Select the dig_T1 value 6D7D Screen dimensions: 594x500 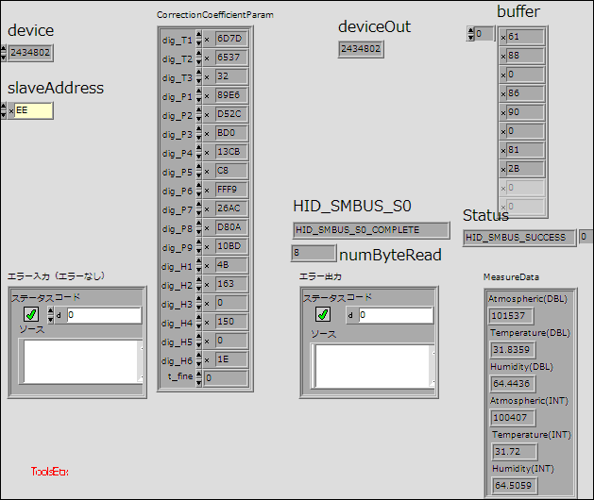click(231, 39)
